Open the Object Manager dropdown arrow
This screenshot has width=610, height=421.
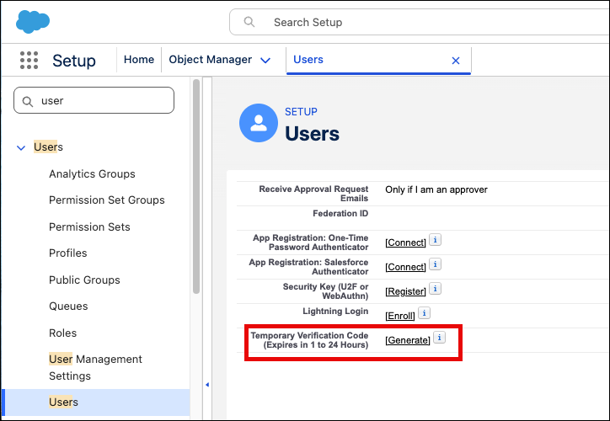(265, 61)
